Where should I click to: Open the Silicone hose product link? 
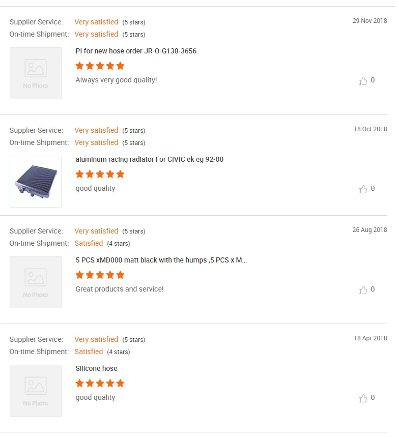pos(96,369)
